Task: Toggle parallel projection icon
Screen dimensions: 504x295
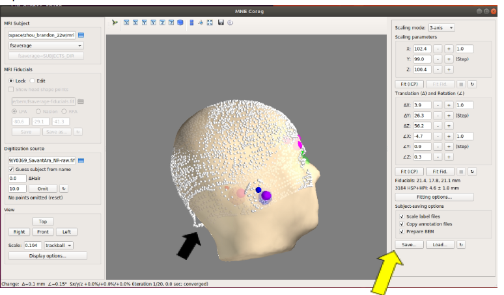Action: (191, 23)
